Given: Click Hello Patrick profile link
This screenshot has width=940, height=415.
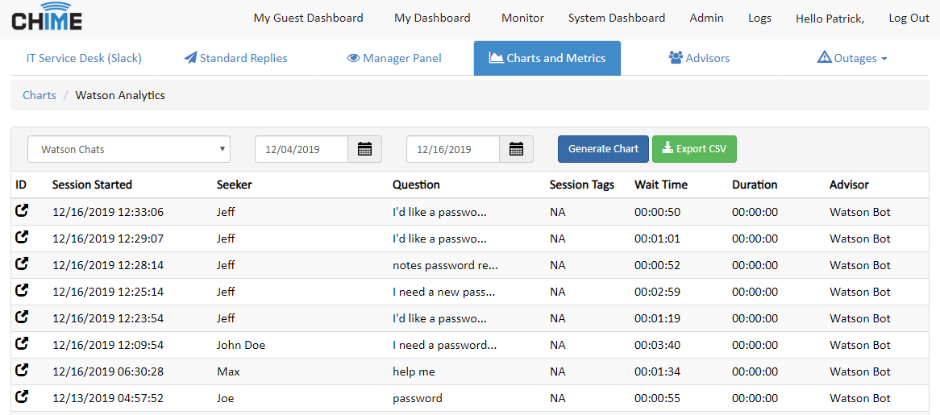Looking at the screenshot, I should point(830,19).
